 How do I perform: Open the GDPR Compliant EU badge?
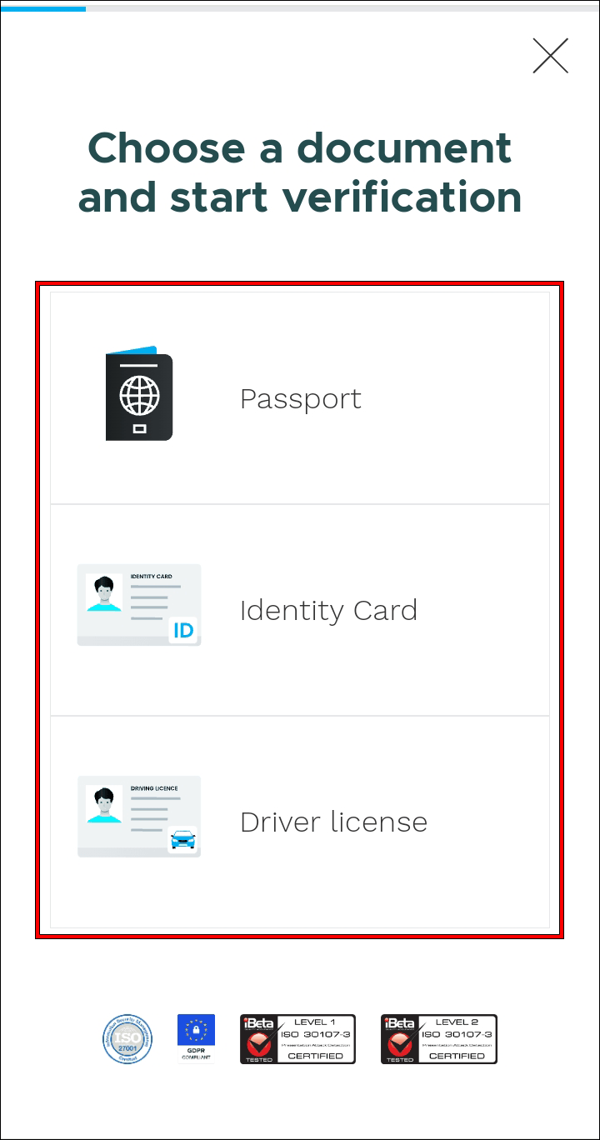click(x=196, y=1037)
